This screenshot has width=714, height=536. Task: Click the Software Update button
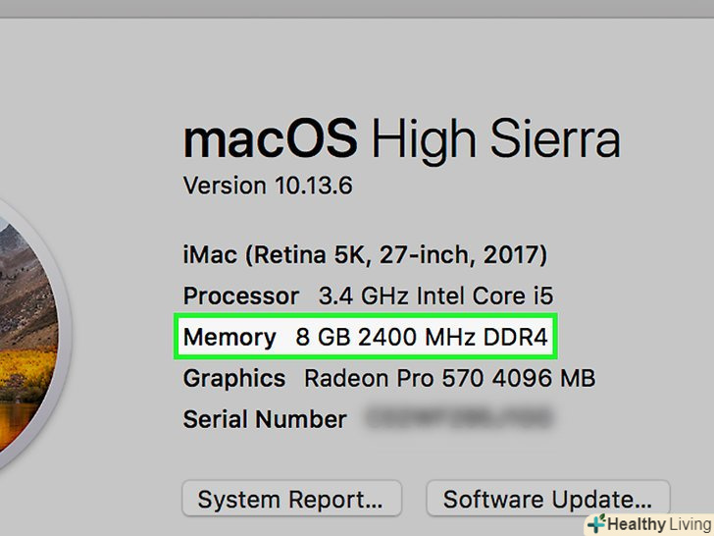click(547, 499)
